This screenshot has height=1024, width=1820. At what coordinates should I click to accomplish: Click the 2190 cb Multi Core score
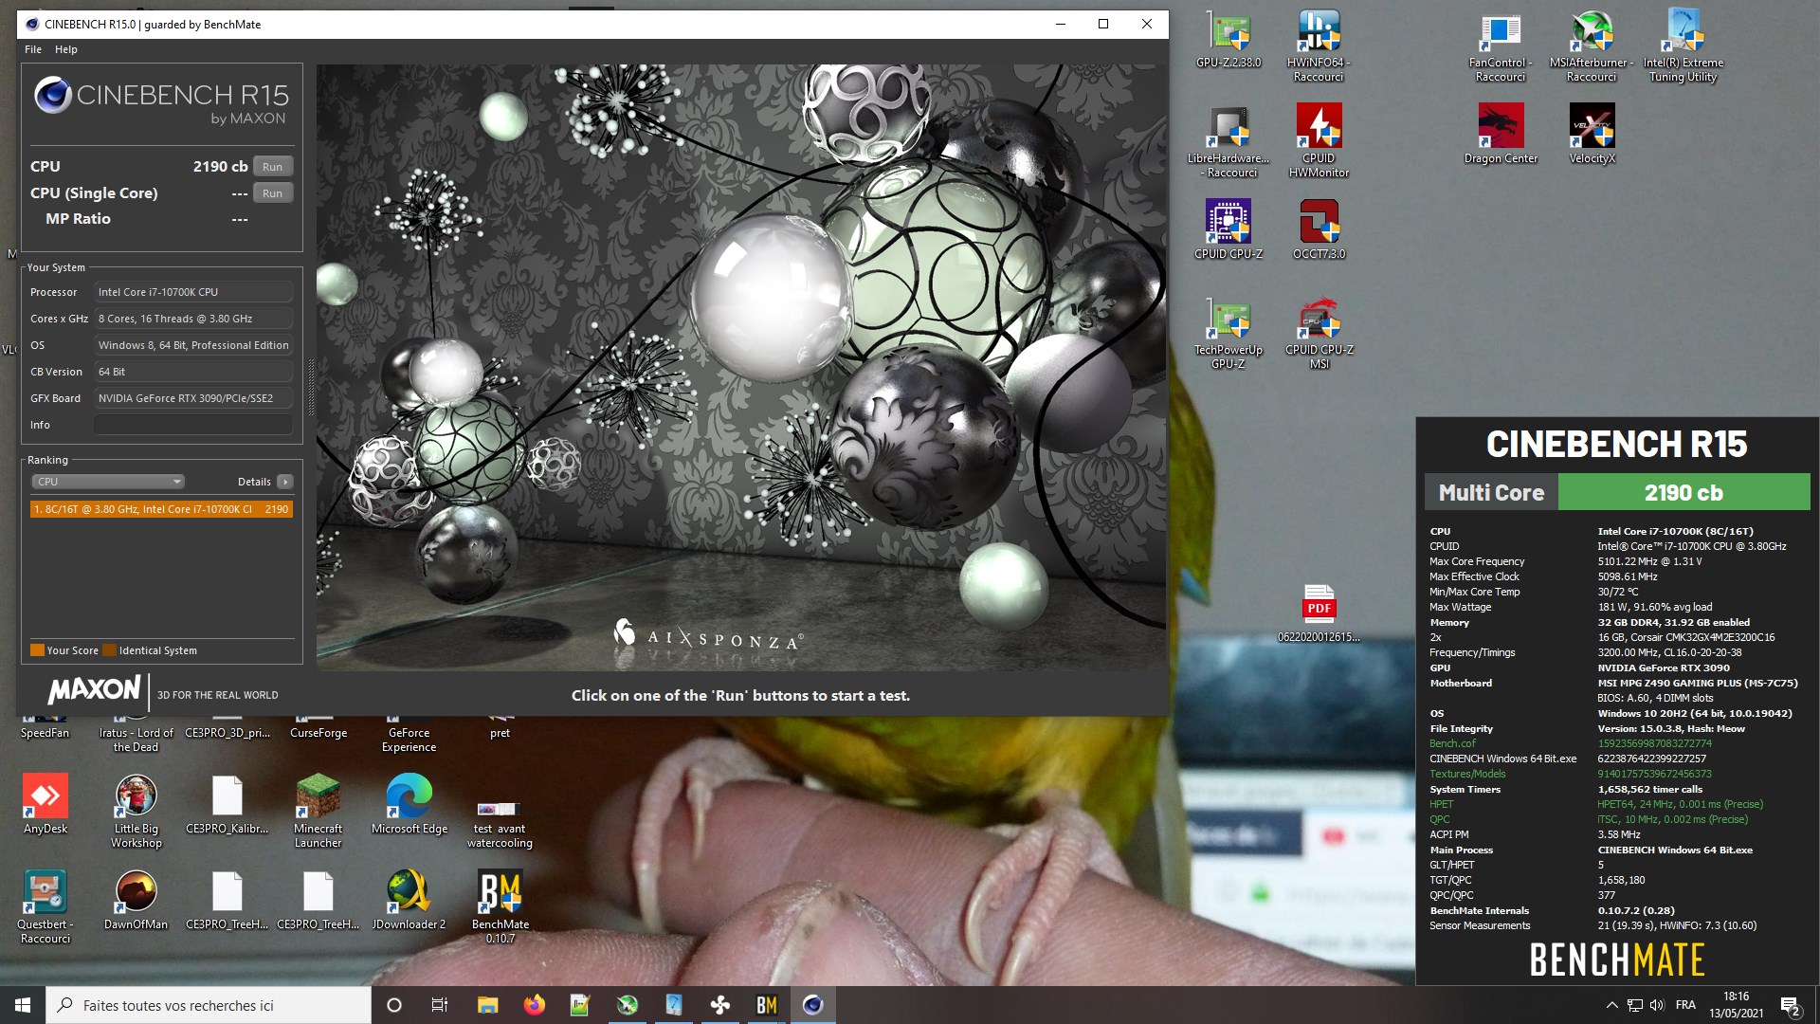[x=1683, y=493]
